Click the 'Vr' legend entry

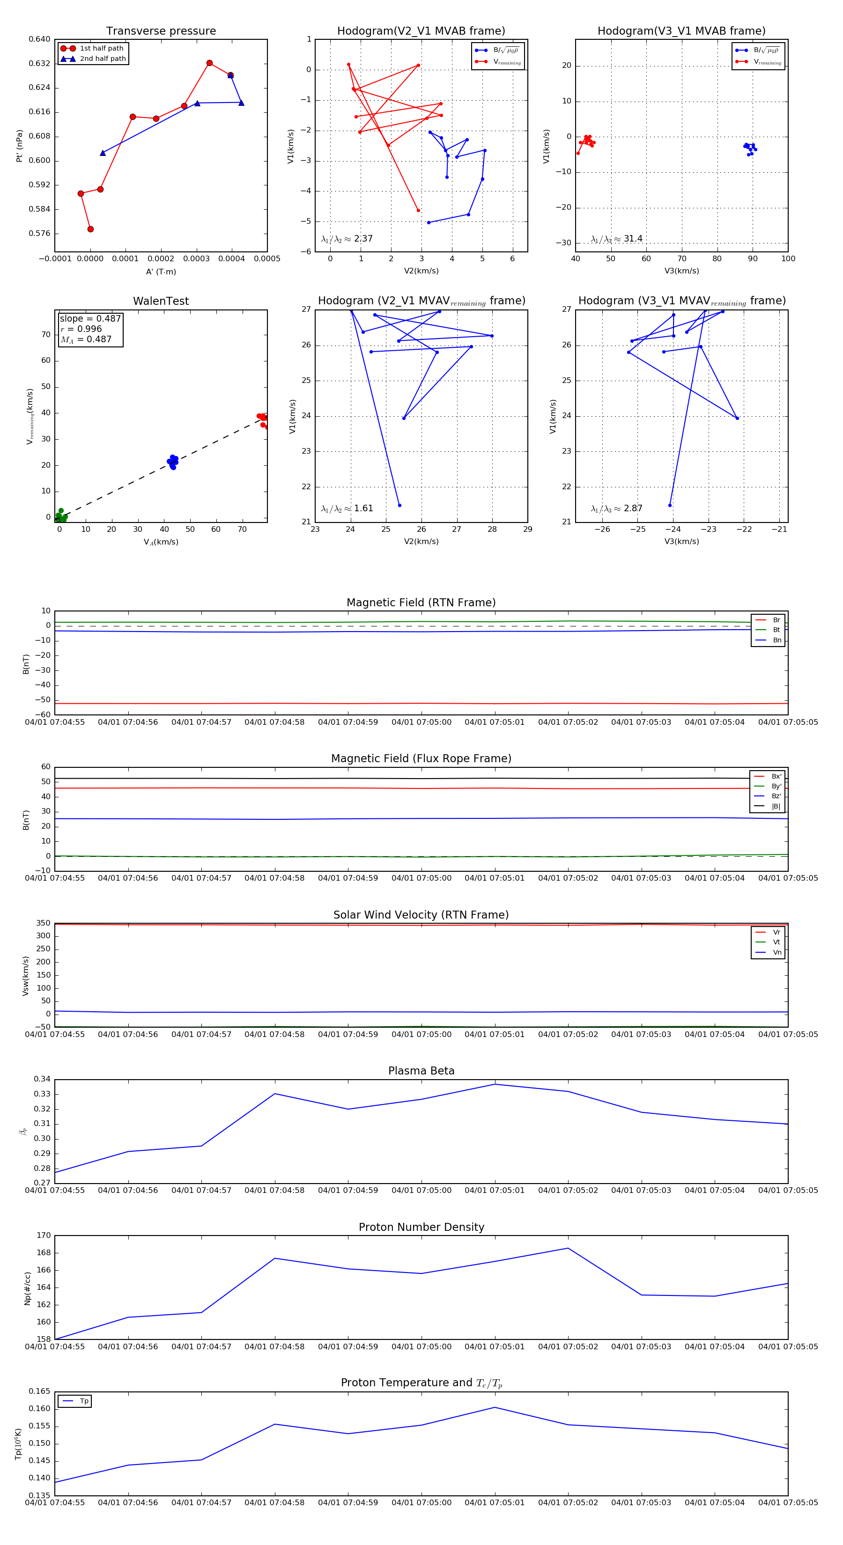[x=768, y=932]
